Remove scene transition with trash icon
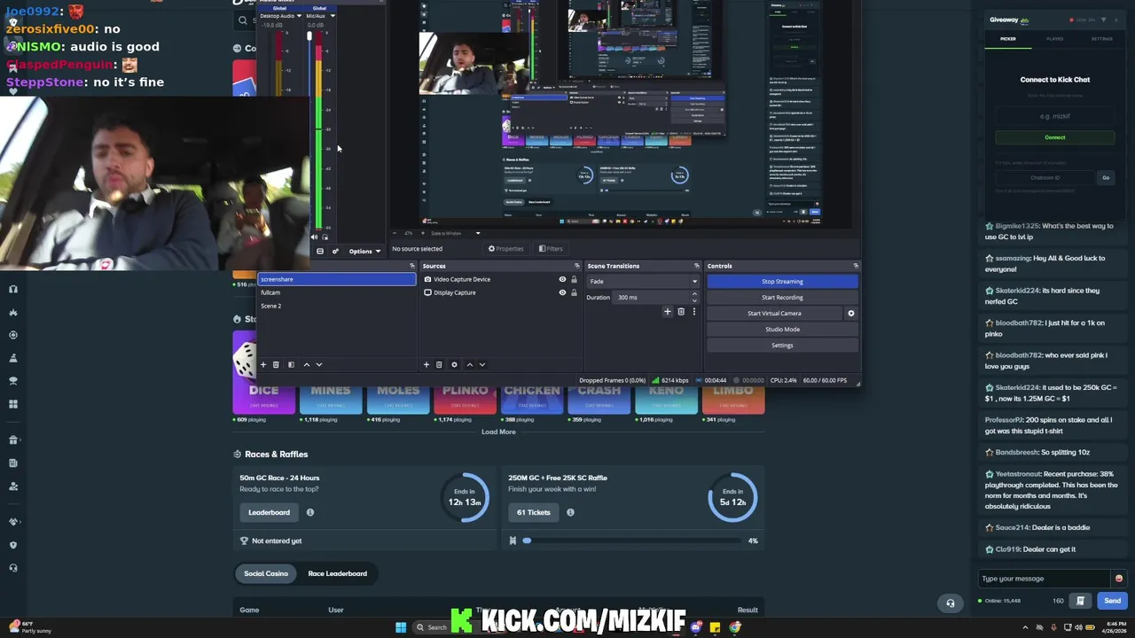The width and height of the screenshot is (1135, 638). tap(681, 311)
